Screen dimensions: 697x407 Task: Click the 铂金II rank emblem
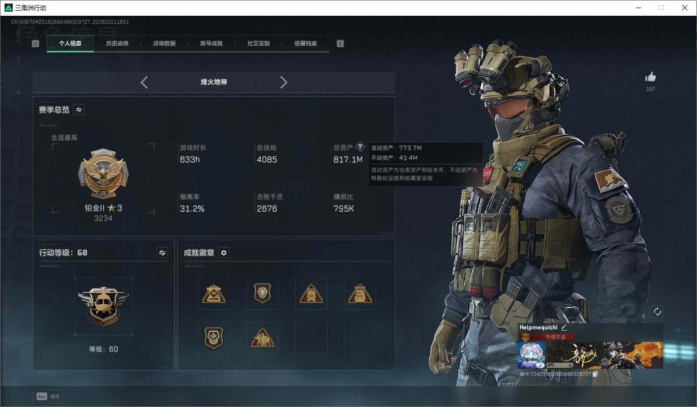click(103, 173)
